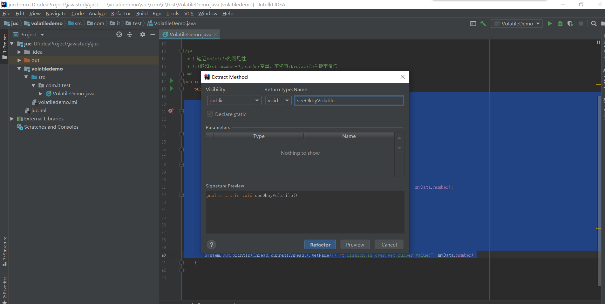Open the Visibility dropdown showing public
The width and height of the screenshot is (605, 304).
[234, 100]
